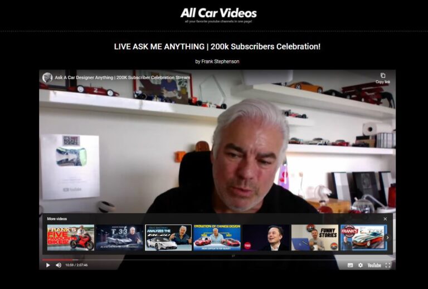
Task: Open the video settings gear
Action: click(361, 265)
